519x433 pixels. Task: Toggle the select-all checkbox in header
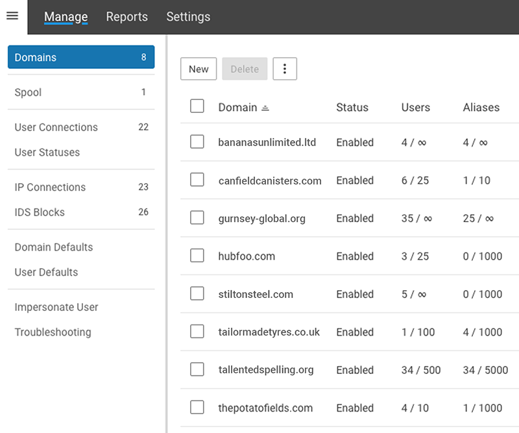coord(197,106)
